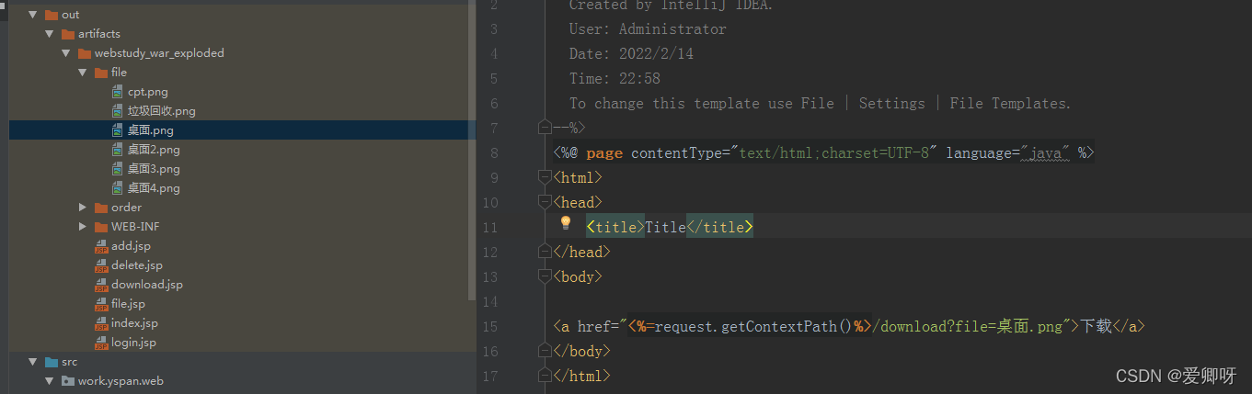The image size is (1252, 394).
Task: Click the Date: 2022/2/14 comment line
Action: pyautogui.click(x=631, y=54)
